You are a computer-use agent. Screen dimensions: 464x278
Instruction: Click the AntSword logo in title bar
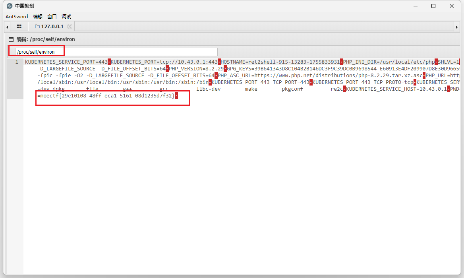10,6
